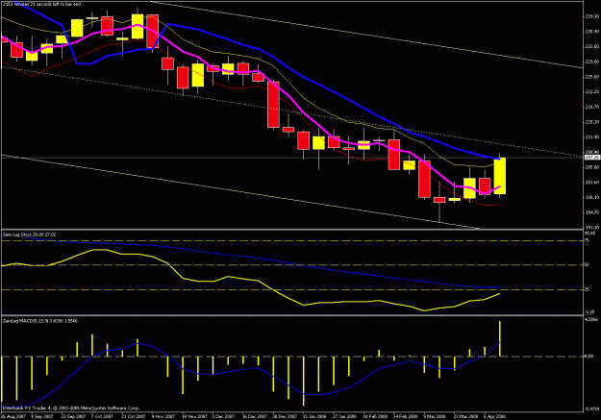601x420 pixels.
Task: Click the stochastic level 75 label
Action: (588, 240)
